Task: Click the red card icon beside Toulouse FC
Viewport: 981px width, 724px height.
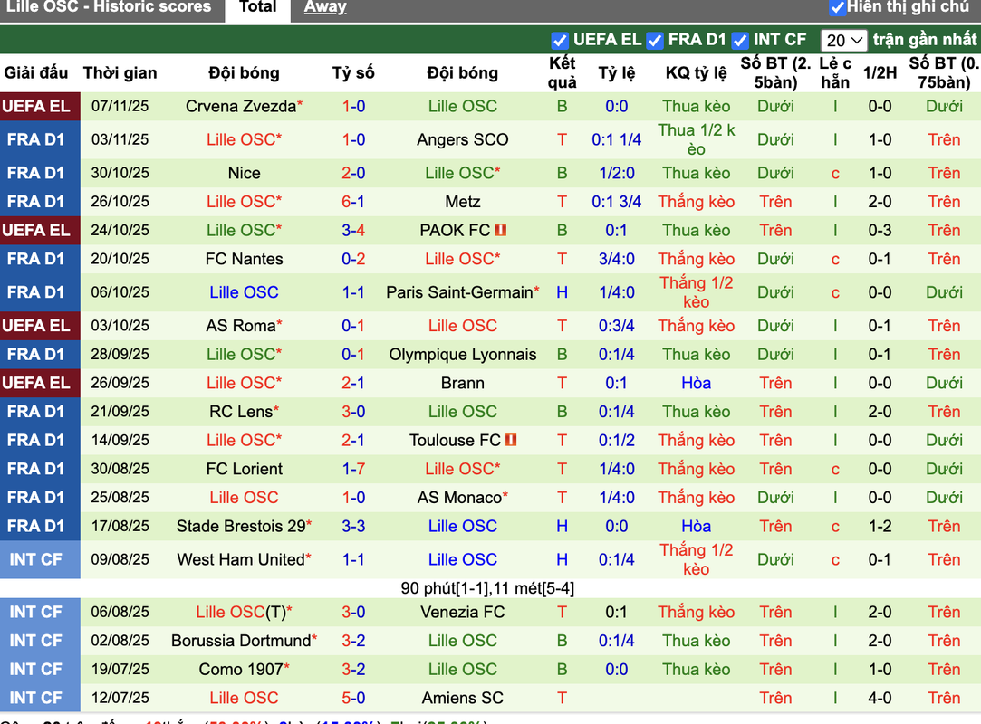Action: pyautogui.click(x=511, y=440)
